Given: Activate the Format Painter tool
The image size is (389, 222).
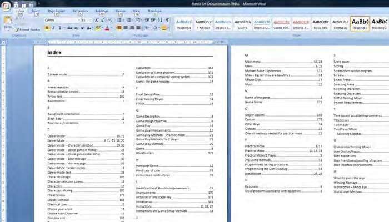Looking at the screenshot, I should (x=28, y=29).
